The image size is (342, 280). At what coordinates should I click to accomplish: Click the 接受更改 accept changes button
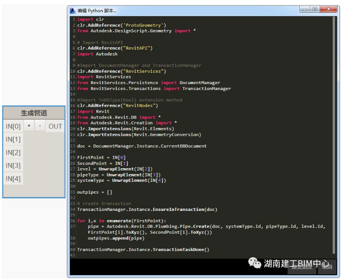pyautogui.click(x=302, y=267)
